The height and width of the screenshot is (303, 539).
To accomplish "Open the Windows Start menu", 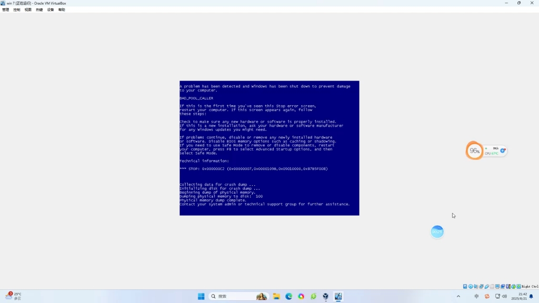I will (x=201, y=296).
